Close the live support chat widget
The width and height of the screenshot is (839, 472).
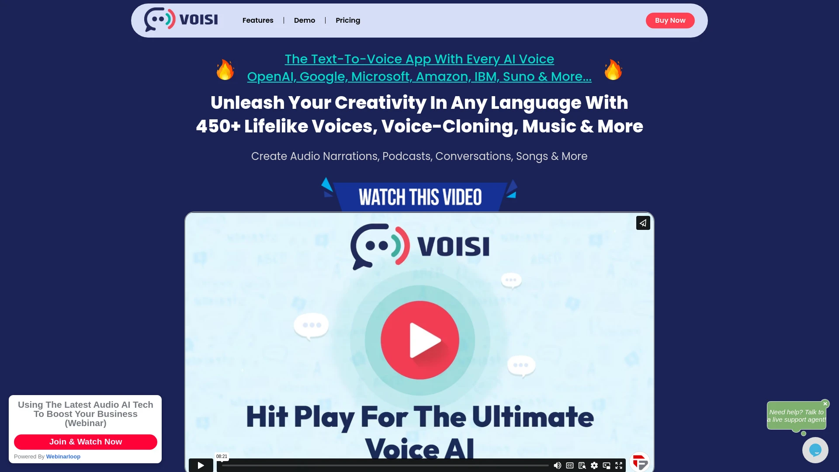coord(825,403)
